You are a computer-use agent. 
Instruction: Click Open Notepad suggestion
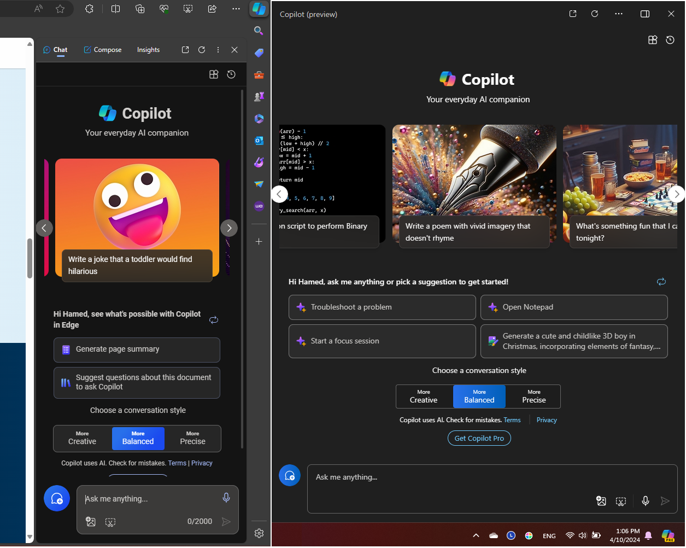(x=574, y=307)
